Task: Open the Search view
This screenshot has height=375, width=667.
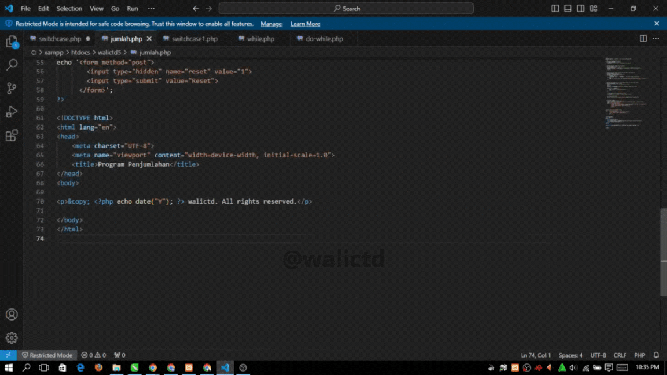Action: point(12,65)
